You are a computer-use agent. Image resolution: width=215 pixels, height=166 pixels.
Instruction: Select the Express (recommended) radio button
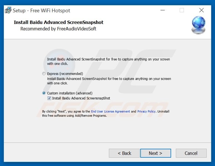pos(44,74)
